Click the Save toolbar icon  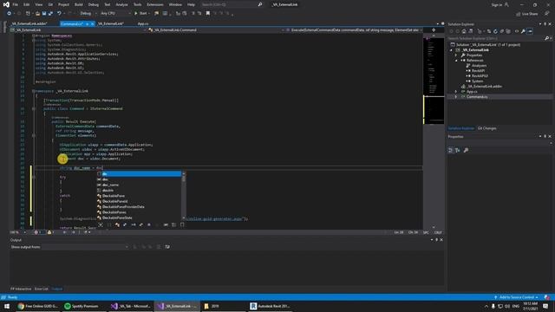(x=44, y=14)
